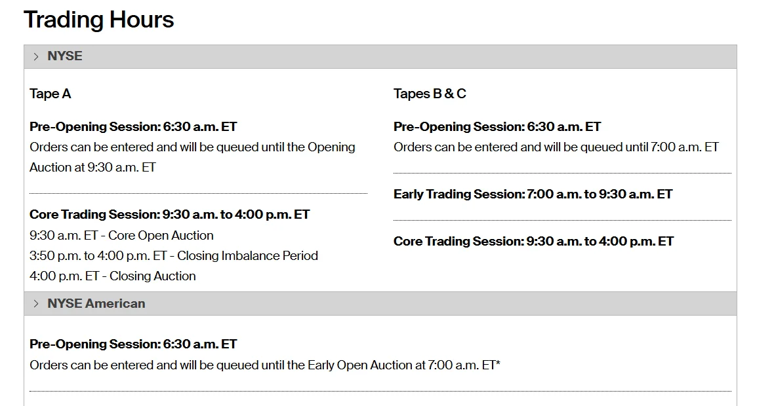Select Tape A Pre-Opening Session 6:30 a.m. heading

coord(133,126)
